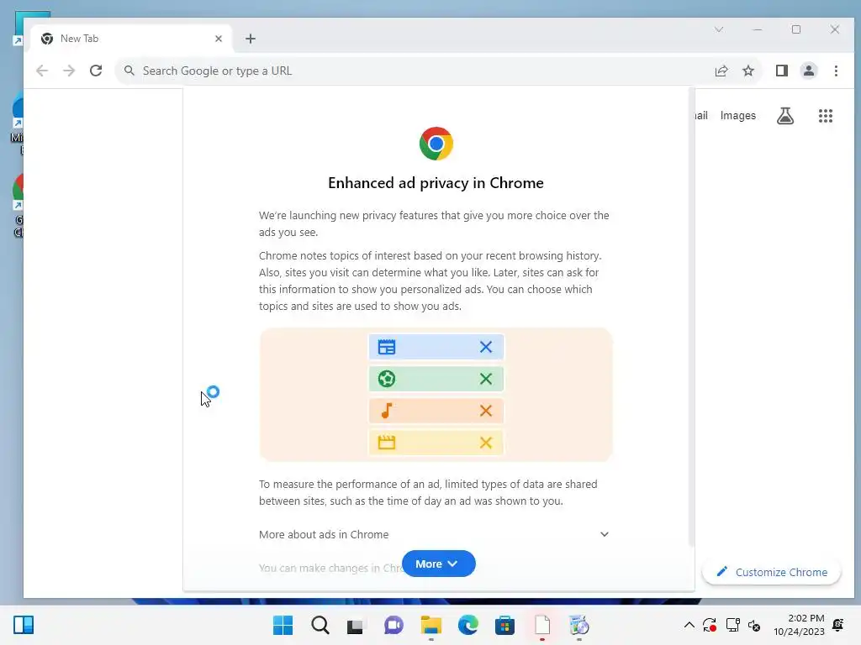The width and height of the screenshot is (861, 645).
Task: Open the Google apps grid
Action: point(826,116)
